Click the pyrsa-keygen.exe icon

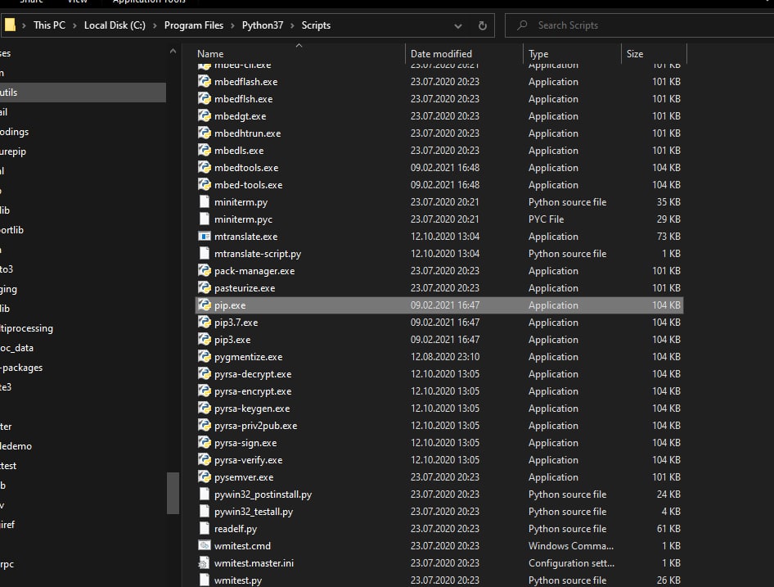(x=204, y=409)
